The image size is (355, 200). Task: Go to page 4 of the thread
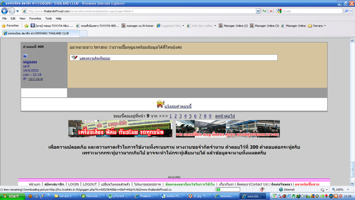click(185, 116)
